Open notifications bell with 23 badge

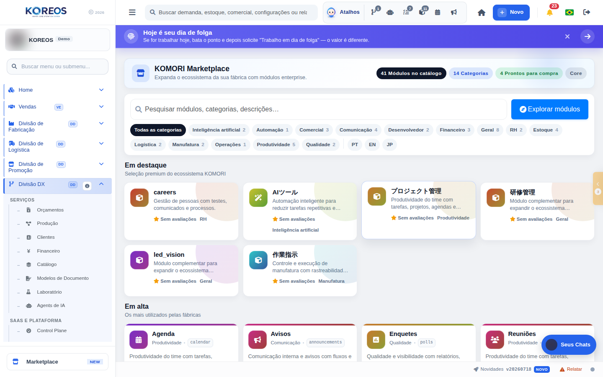[x=550, y=12]
